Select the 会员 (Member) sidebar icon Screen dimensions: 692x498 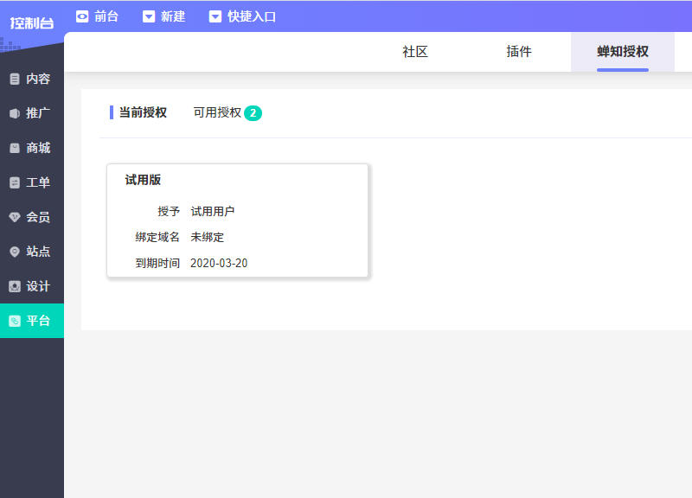(x=13, y=217)
